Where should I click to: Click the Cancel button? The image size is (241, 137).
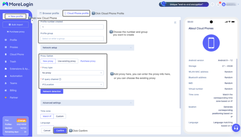pyautogui.click(x=47, y=131)
